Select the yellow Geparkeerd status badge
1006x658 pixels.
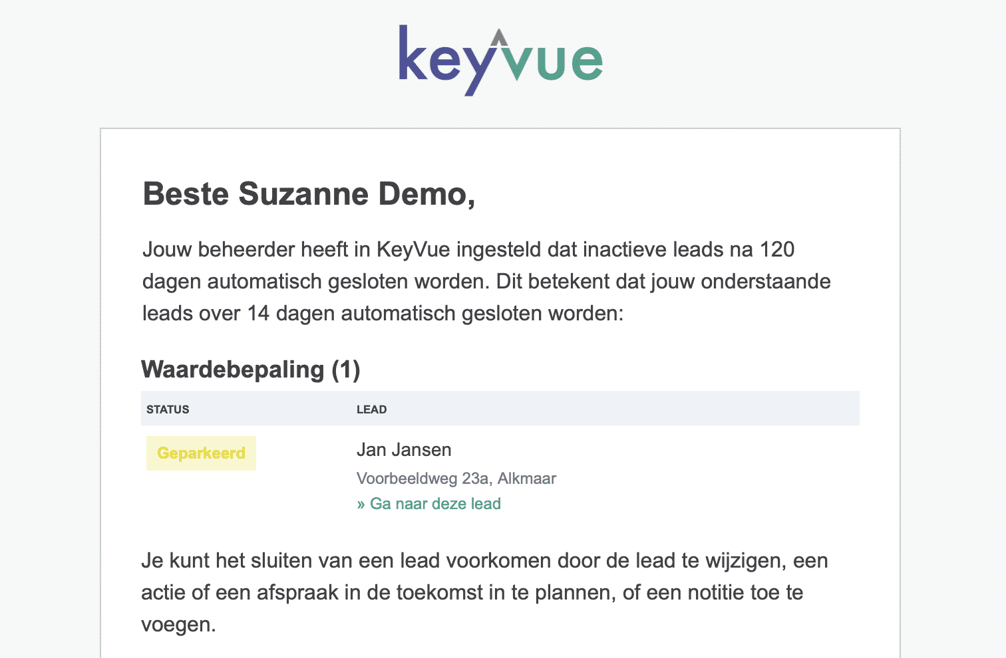tap(201, 453)
